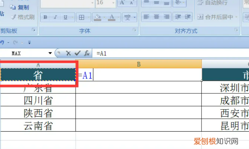Click 合并后居中 merge and center
The height and width of the screenshot is (149, 249).
pyautogui.click(x=215, y=17)
